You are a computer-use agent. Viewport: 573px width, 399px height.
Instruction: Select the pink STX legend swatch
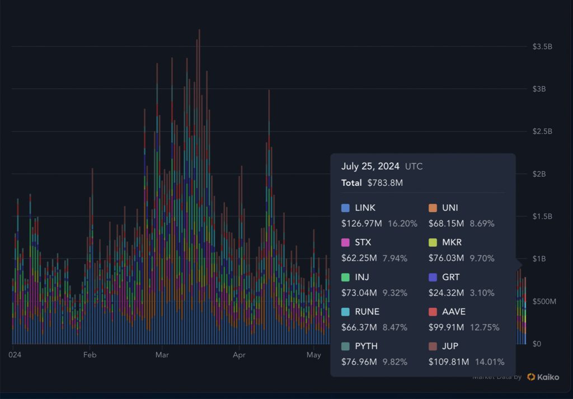tap(346, 243)
